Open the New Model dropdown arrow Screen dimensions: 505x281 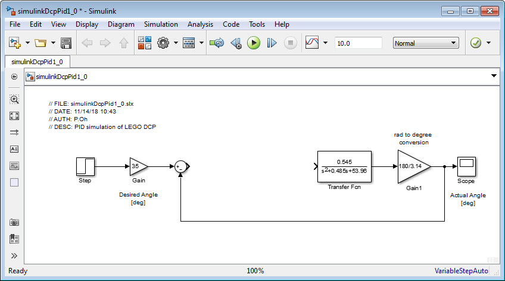point(28,43)
